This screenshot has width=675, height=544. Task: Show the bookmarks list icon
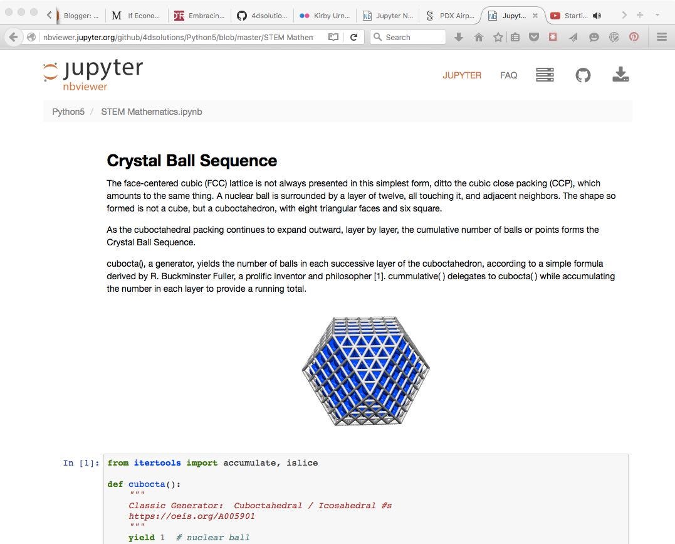[515, 37]
